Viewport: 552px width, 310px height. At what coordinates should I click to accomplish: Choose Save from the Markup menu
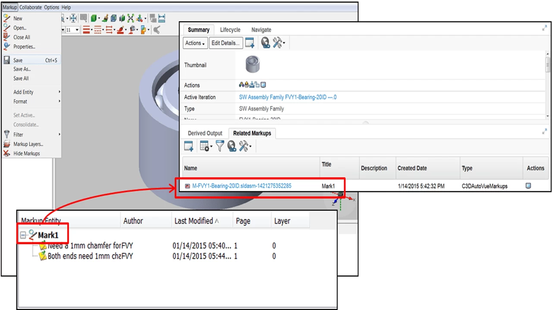[18, 60]
